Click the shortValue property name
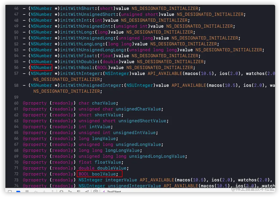Viewport: 280px width, 197px height. (108, 115)
